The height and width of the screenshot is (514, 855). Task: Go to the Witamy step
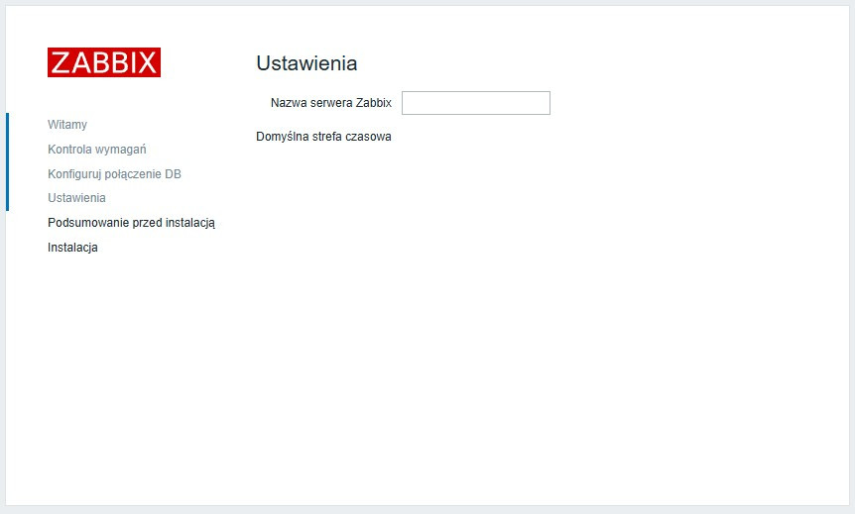click(x=67, y=125)
